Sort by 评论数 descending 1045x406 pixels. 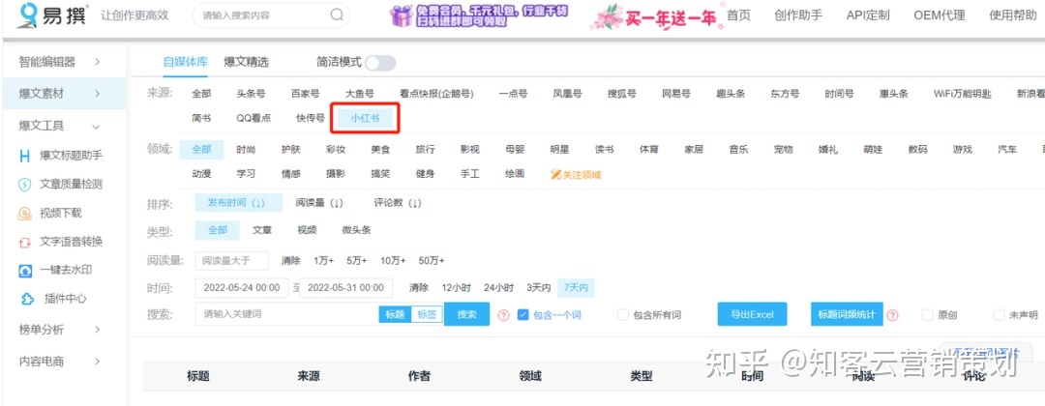[x=398, y=203]
